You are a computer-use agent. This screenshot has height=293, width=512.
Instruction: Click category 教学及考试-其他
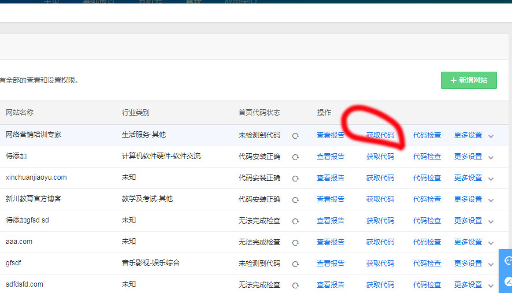tap(147, 199)
